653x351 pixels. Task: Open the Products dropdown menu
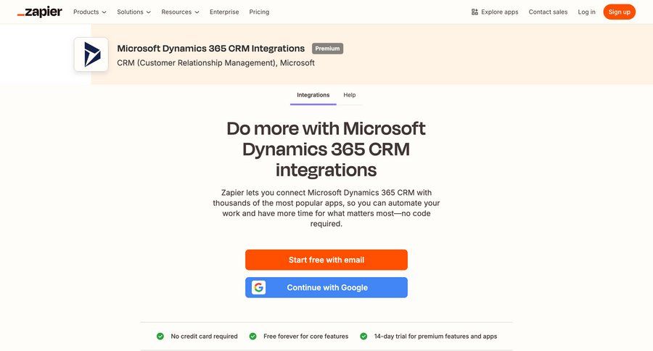tap(90, 12)
